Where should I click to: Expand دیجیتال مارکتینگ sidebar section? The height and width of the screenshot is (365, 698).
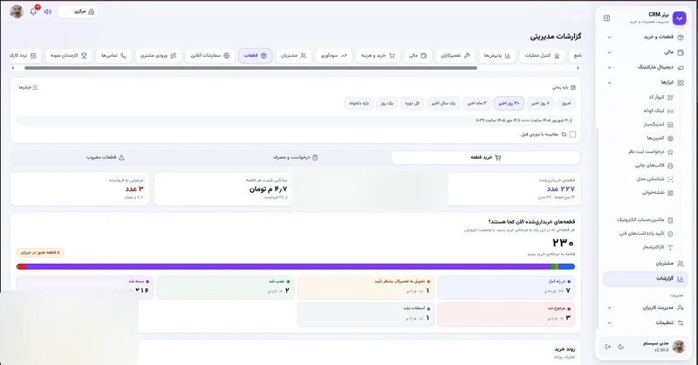tap(645, 68)
